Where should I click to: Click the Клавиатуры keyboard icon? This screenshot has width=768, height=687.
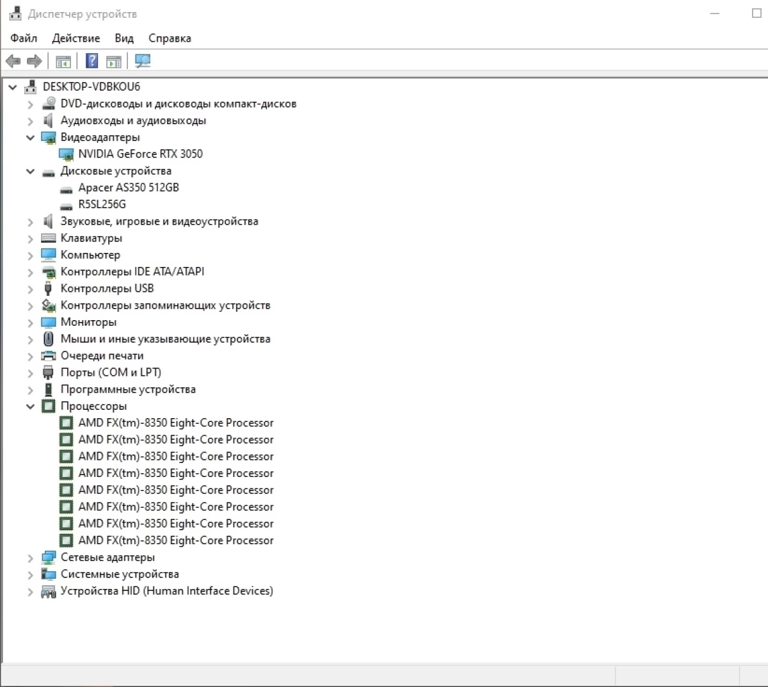(x=49, y=238)
